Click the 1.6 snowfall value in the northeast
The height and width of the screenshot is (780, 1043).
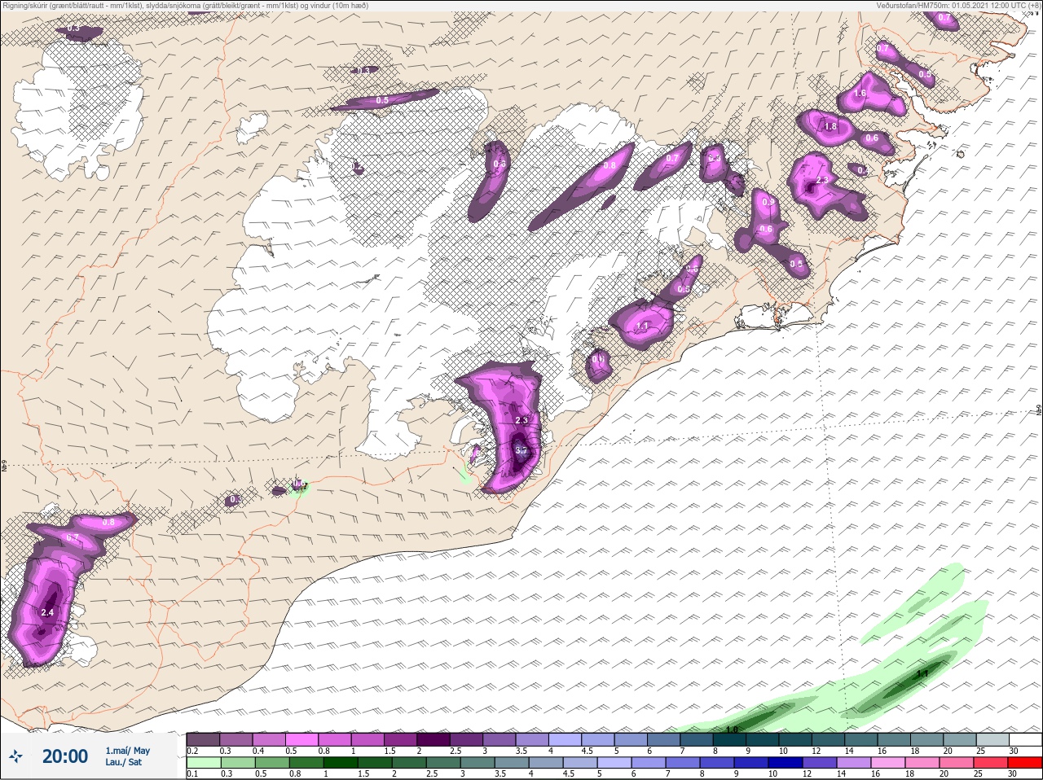[860, 94]
